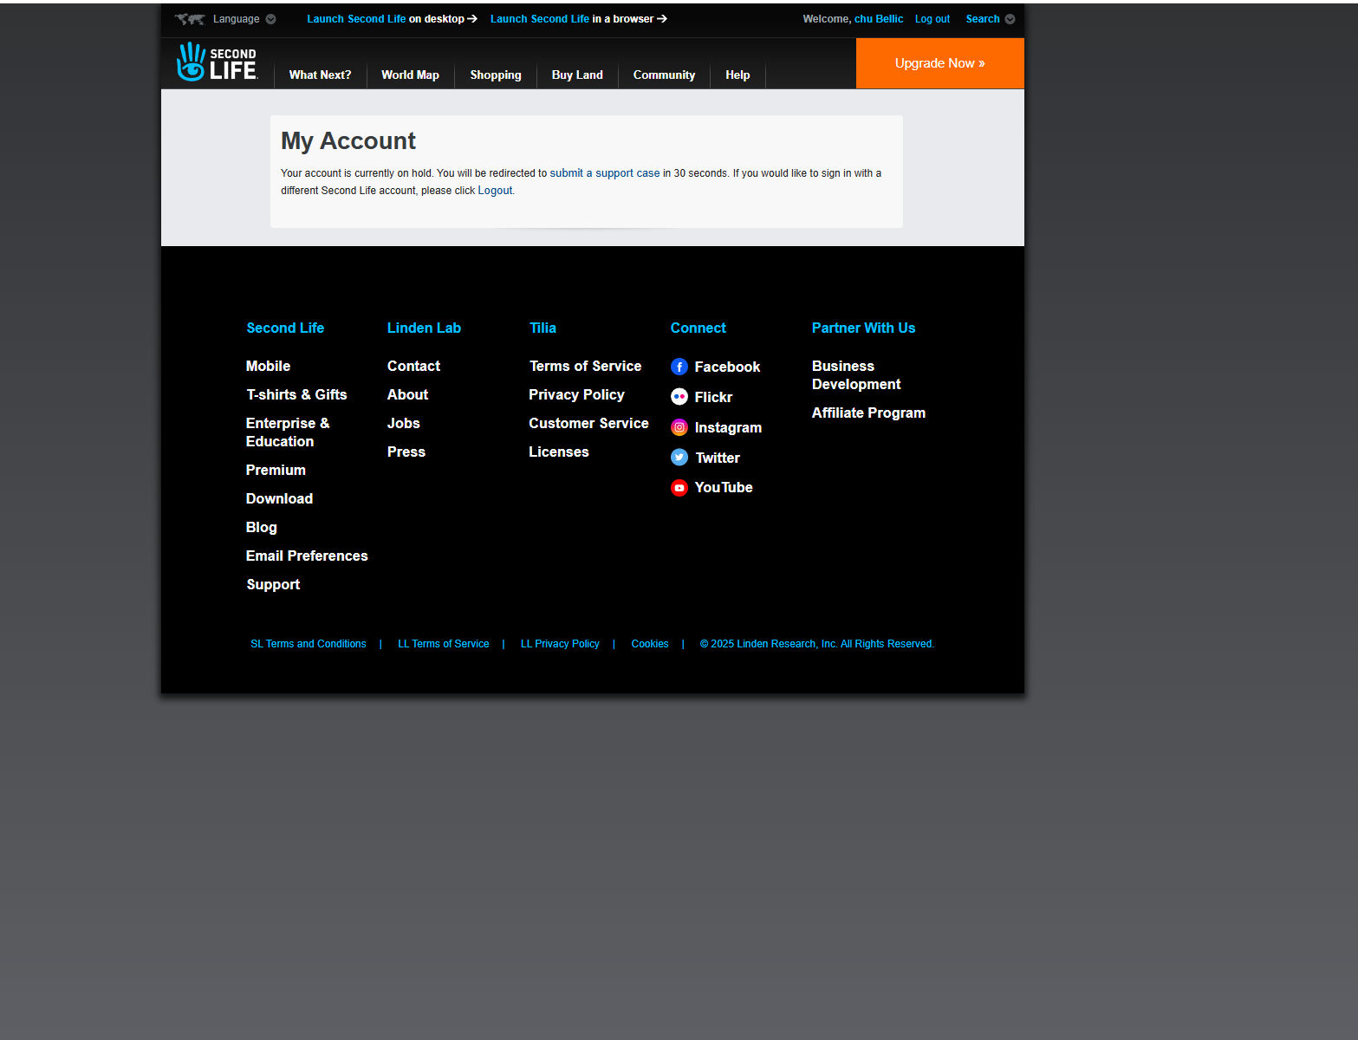This screenshot has width=1358, height=1040.
Task: Open Business Development link
Action: 856,375
